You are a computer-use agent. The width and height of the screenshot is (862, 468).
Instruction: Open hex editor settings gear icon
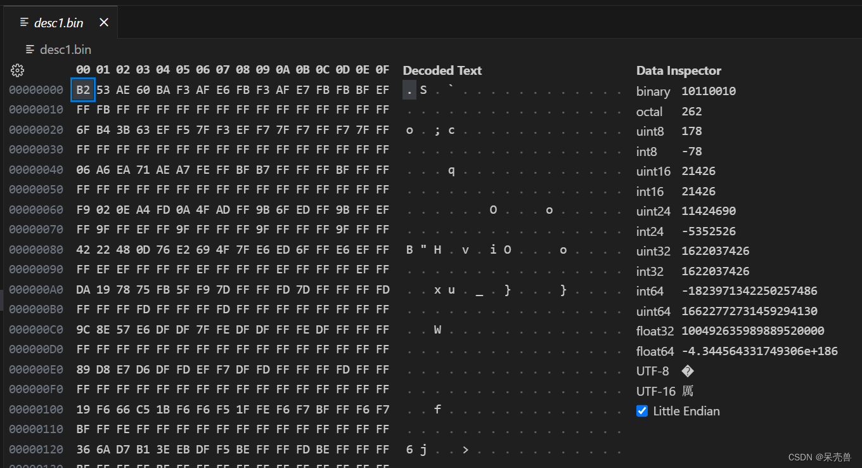pos(17,70)
